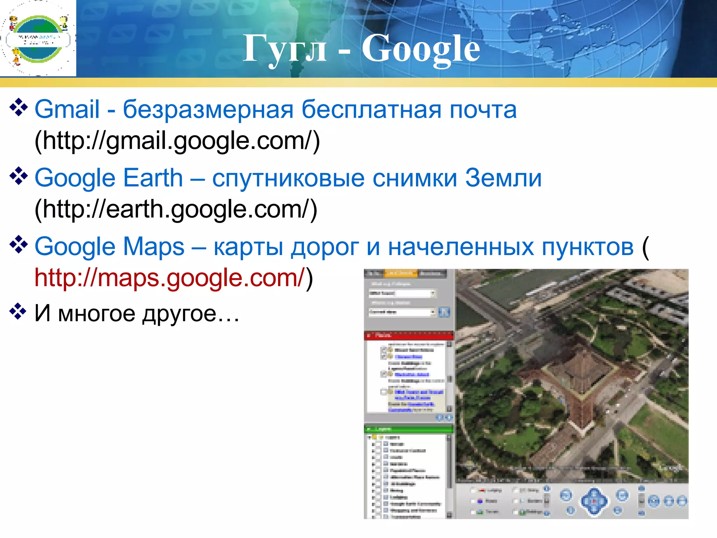Viewport: 717px width, 538px height.
Task: Click the last round button at panel's right end
Action: (x=682, y=501)
